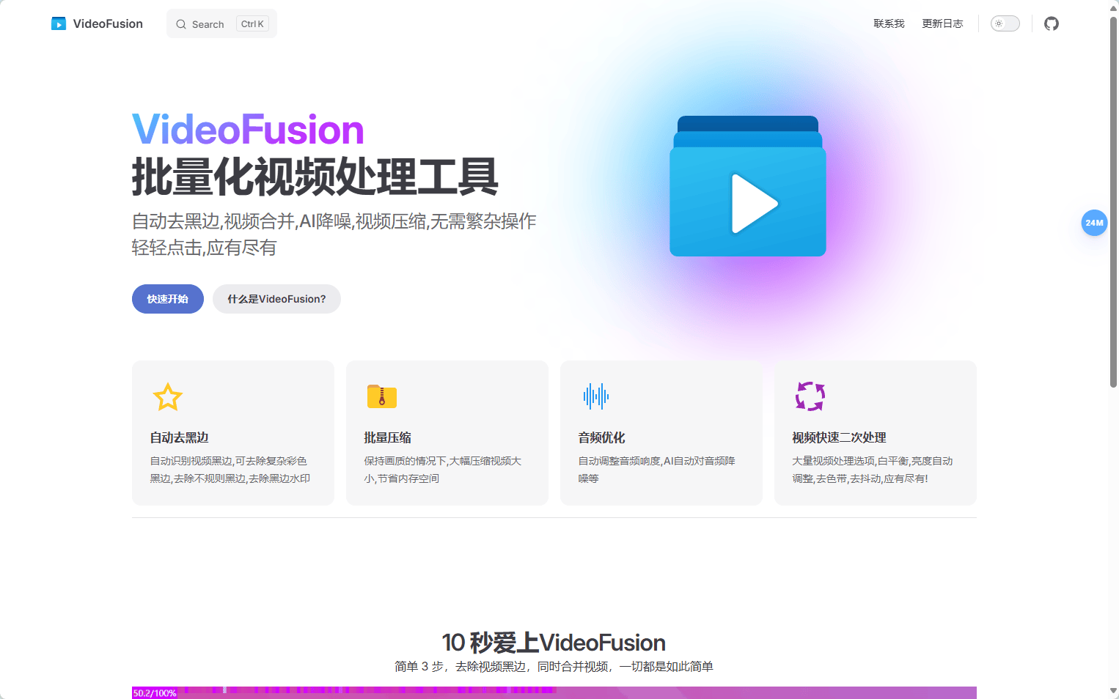Click the 24M floating badge
The image size is (1119, 699).
click(x=1094, y=223)
